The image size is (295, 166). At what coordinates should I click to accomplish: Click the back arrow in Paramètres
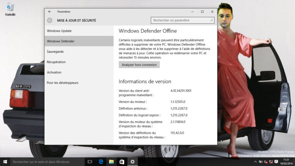(x=50, y=12)
